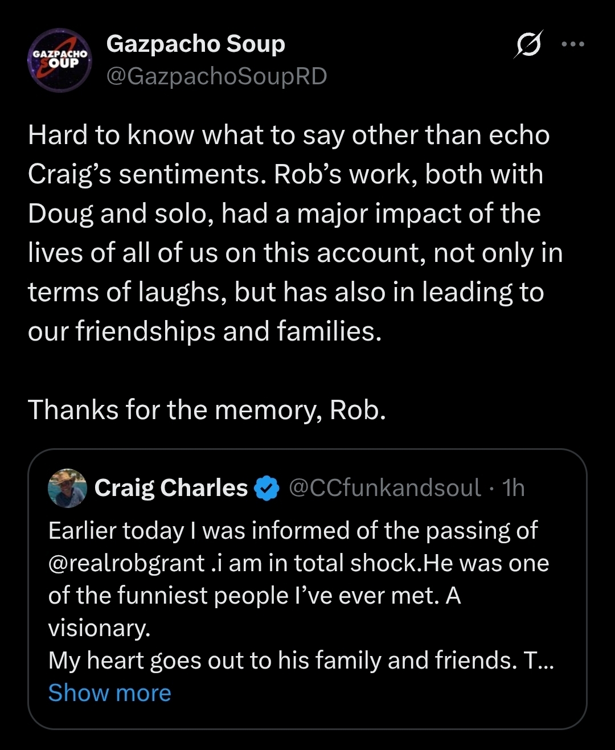Click Craig Charles's small profile picture
The height and width of the screenshot is (750, 615).
click(67, 488)
